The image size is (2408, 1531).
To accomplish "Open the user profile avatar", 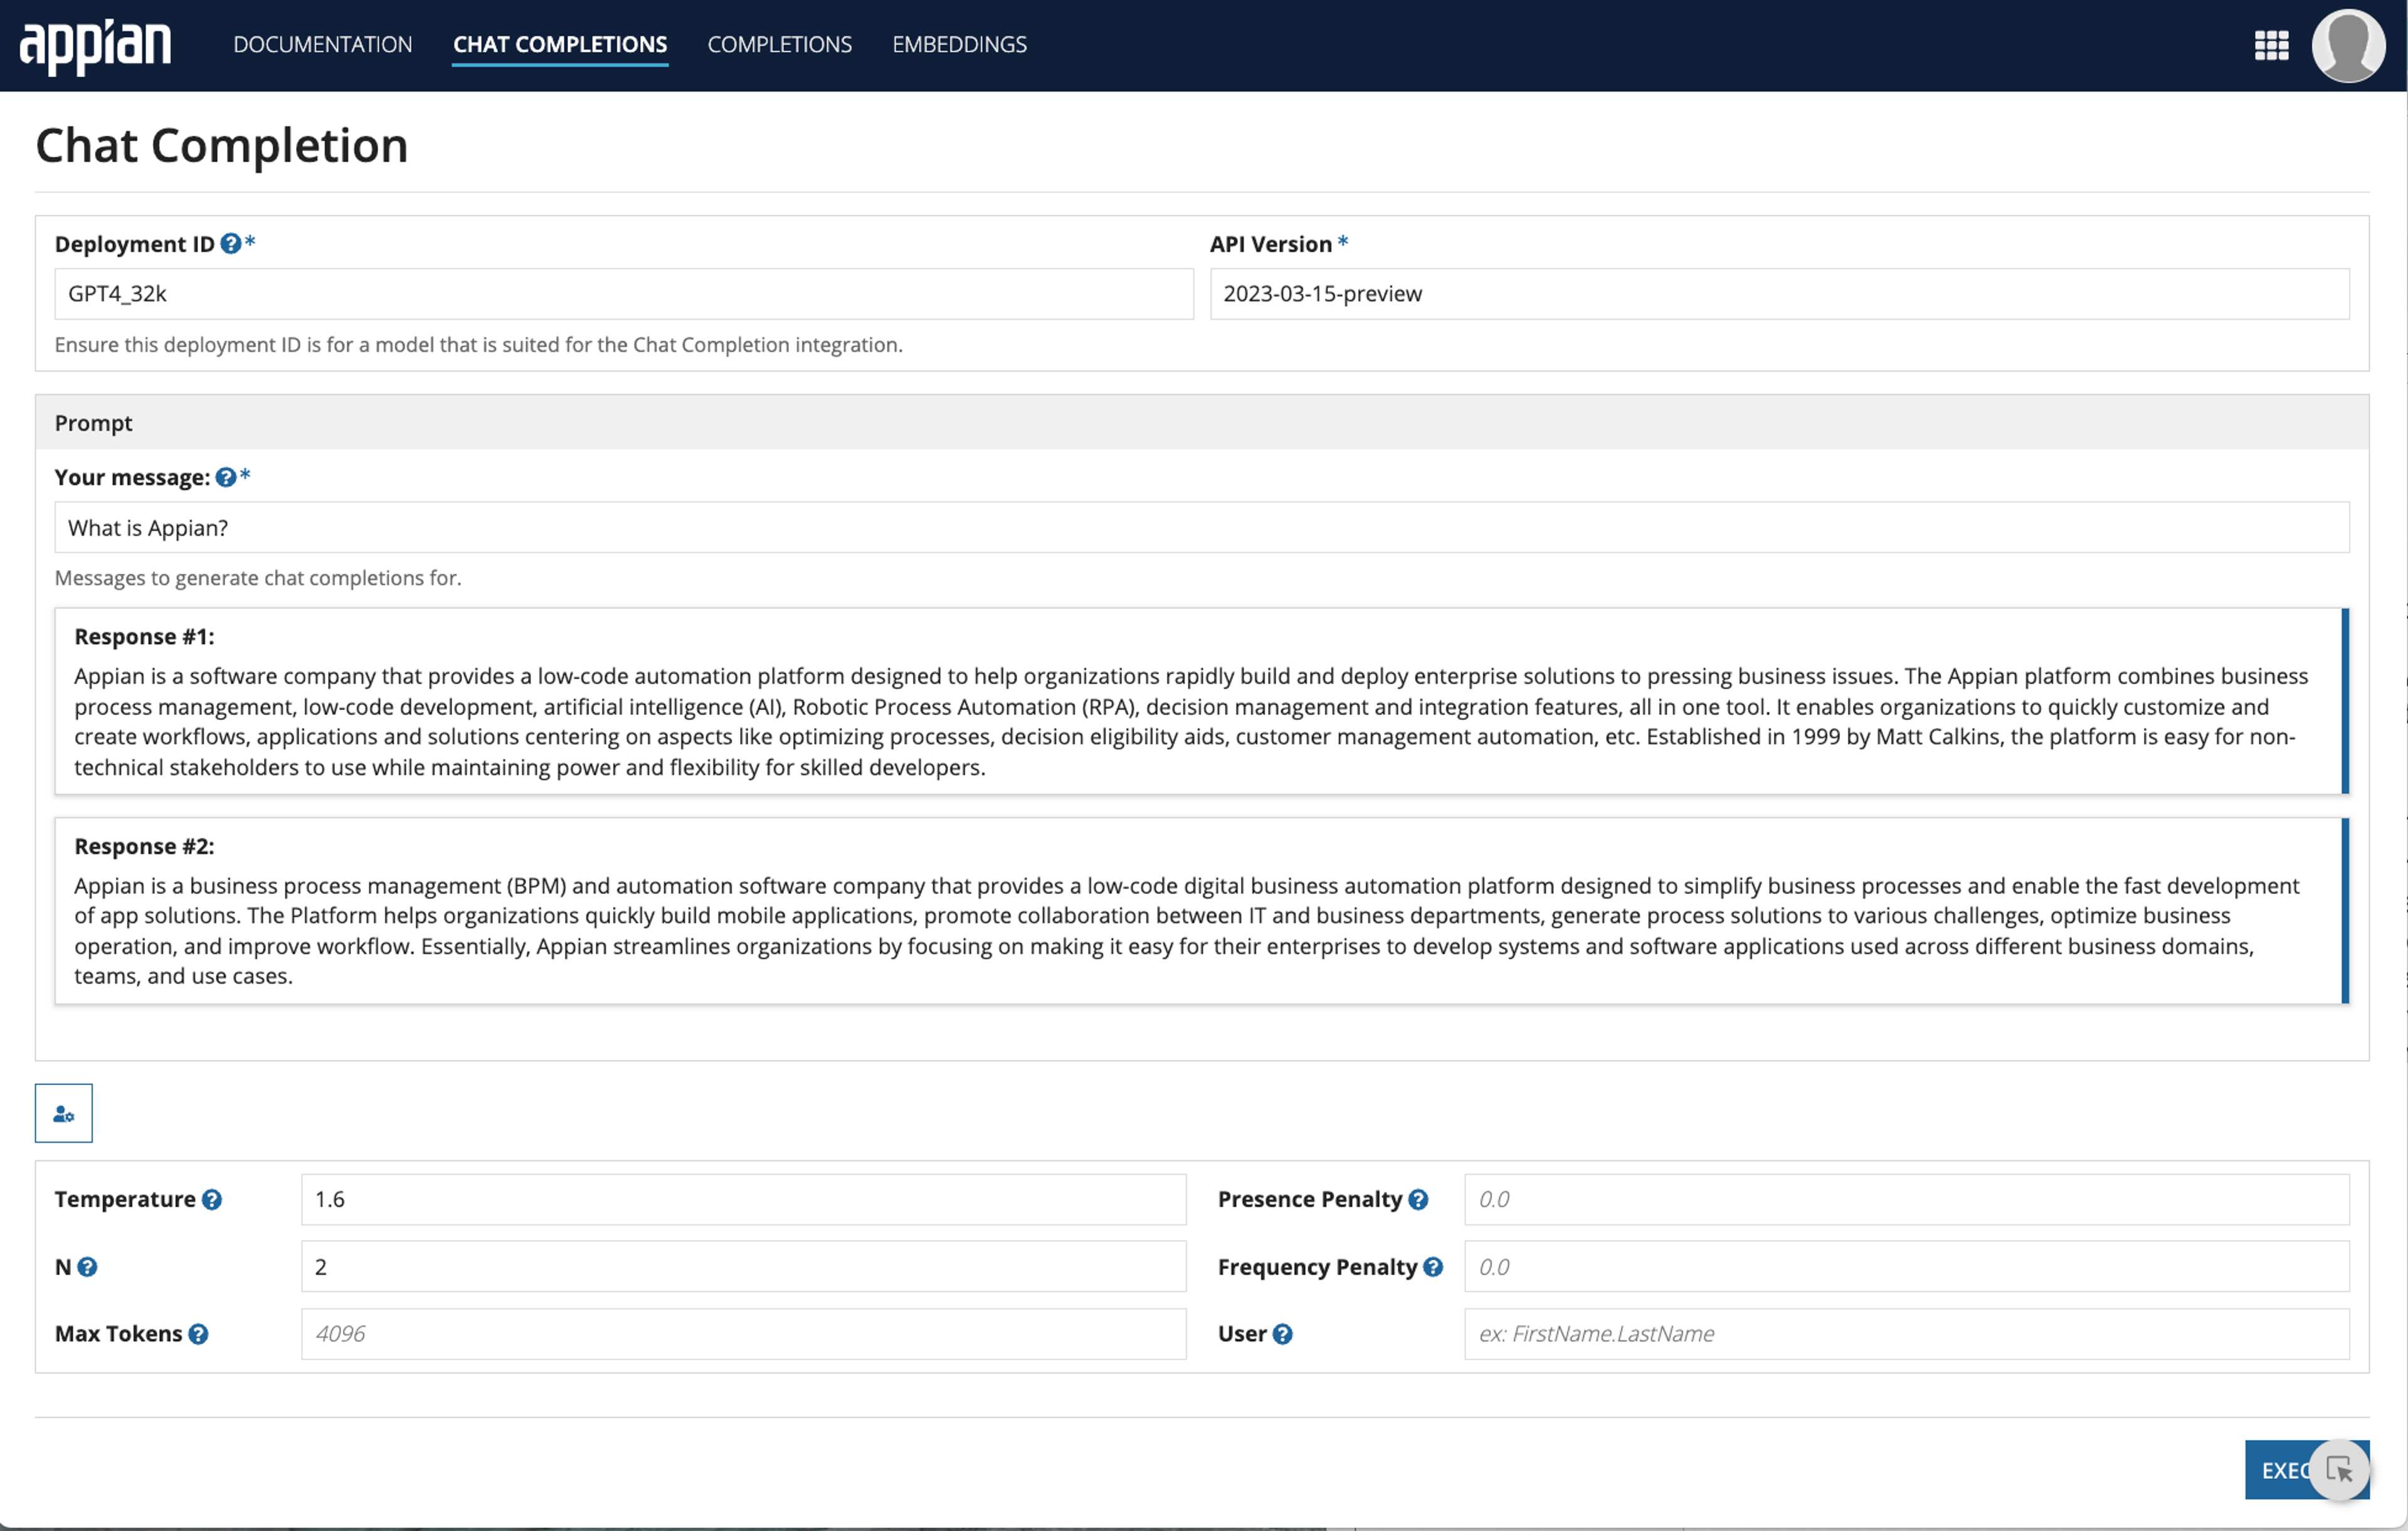I will (x=2348, y=45).
